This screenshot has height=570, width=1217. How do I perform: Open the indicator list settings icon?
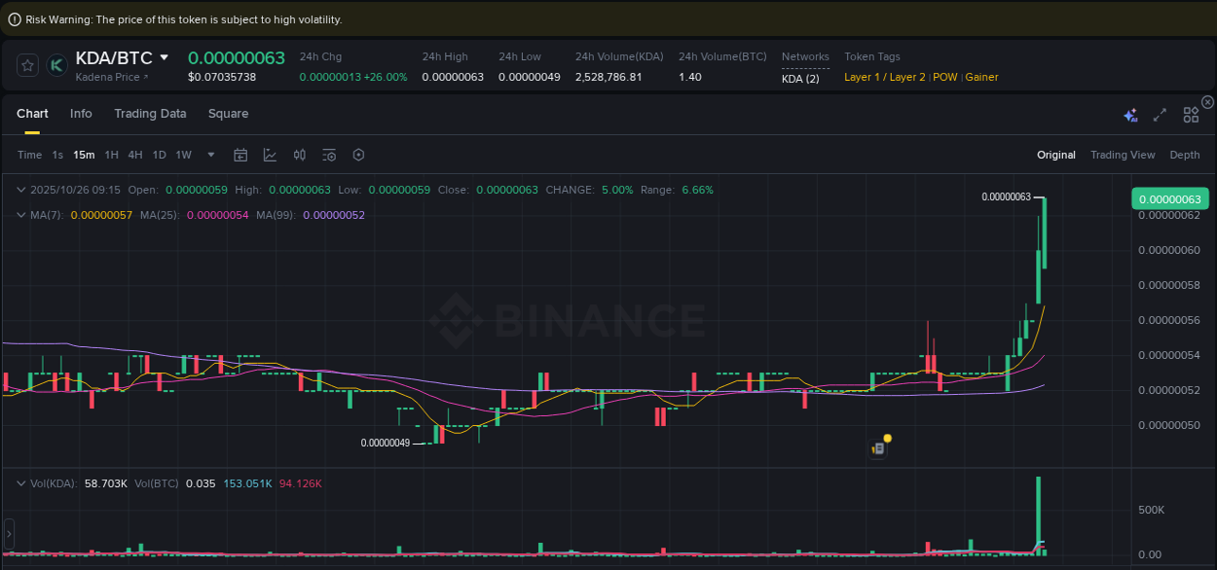point(328,155)
